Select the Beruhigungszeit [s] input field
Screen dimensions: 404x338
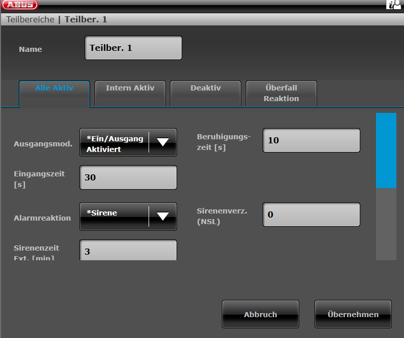(x=311, y=140)
